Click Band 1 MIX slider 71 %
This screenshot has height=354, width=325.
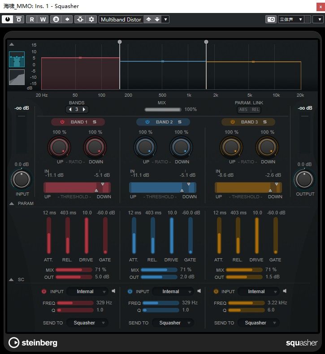click(x=74, y=270)
